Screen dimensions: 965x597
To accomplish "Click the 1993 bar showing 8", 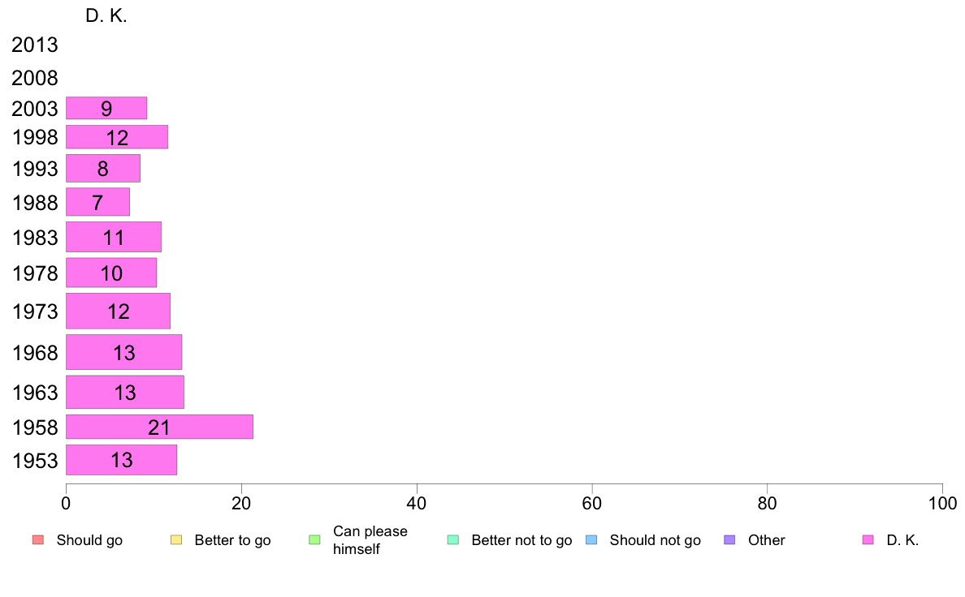I will tap(103, 168).
